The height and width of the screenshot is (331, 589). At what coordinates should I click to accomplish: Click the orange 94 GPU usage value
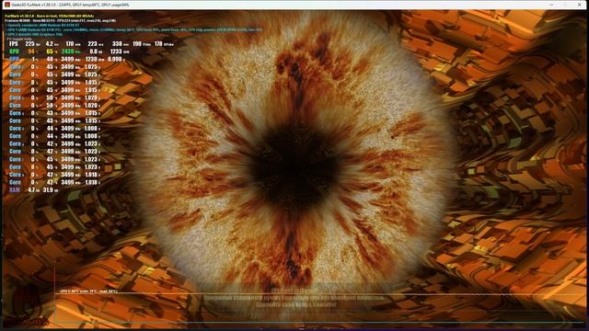(31, 51)
